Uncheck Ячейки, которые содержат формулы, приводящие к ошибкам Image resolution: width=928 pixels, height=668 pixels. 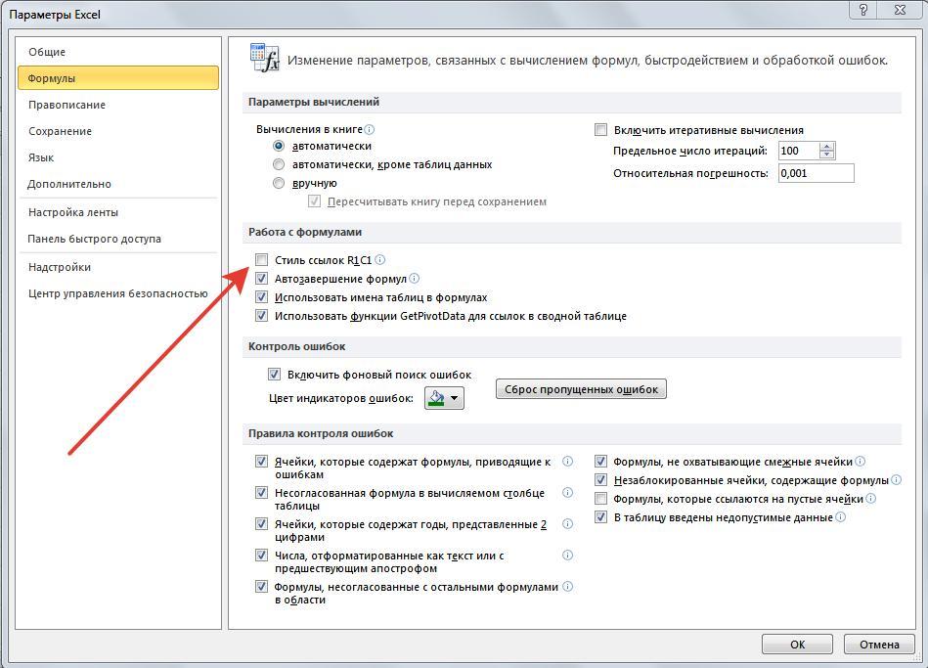262,462
